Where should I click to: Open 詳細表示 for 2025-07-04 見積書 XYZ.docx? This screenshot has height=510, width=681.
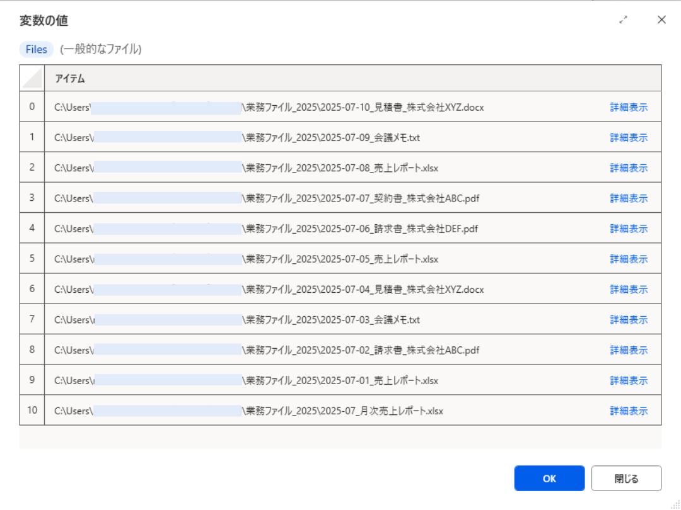coord(629,289)
